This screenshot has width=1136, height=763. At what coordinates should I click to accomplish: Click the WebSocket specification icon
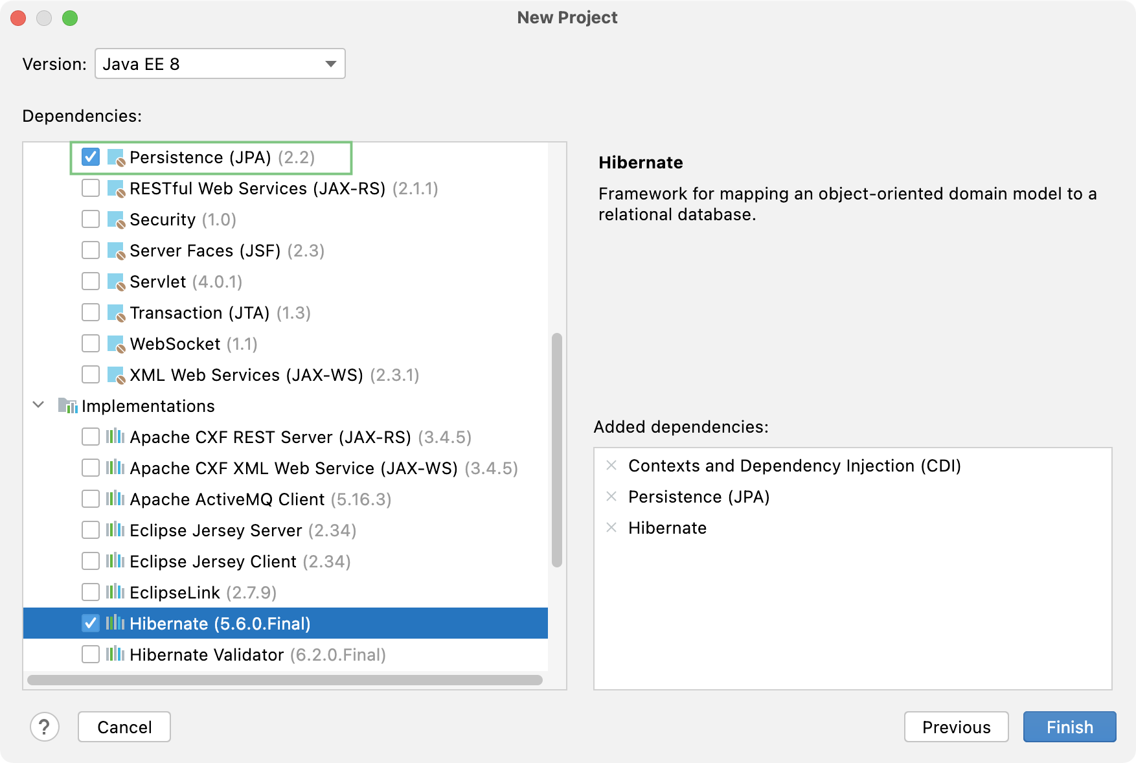(x=116, y=344)
